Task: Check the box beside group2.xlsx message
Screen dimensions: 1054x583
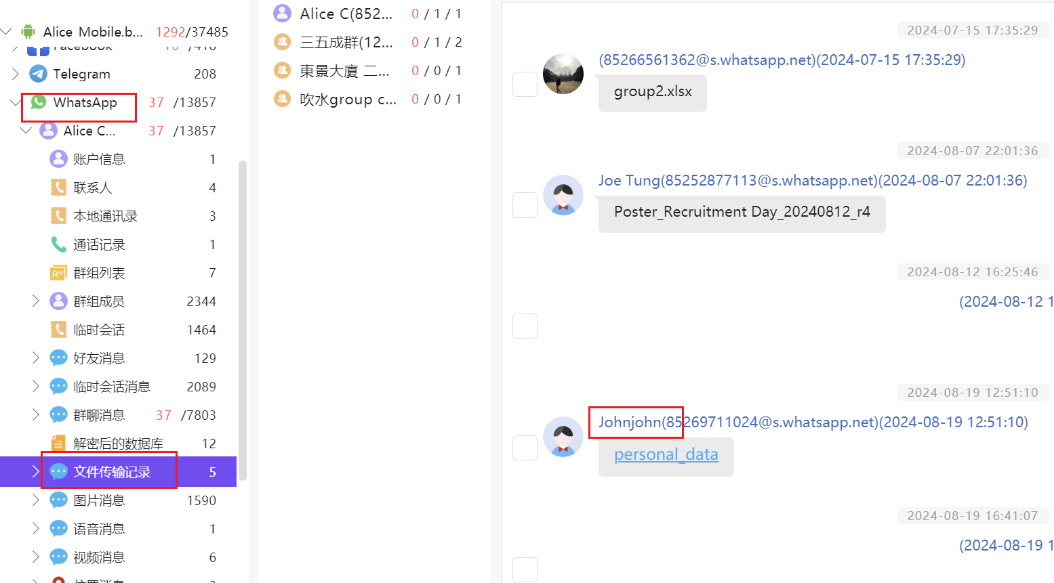Action: 525,85
